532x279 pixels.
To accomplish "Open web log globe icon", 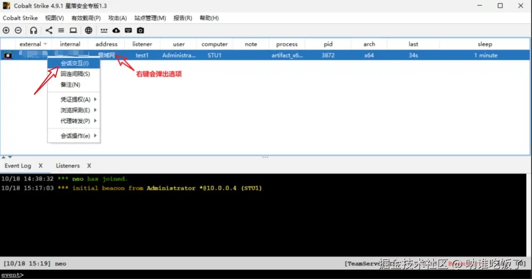I will (89, 30).
